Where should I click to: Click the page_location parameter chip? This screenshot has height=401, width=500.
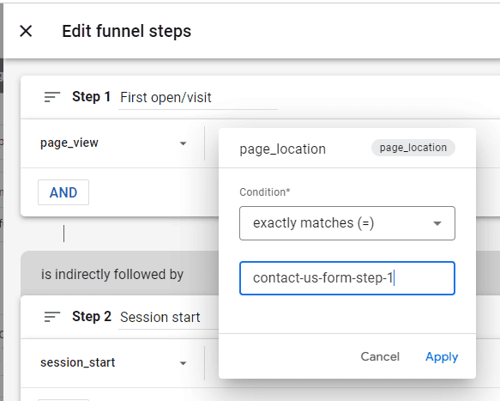413,148
